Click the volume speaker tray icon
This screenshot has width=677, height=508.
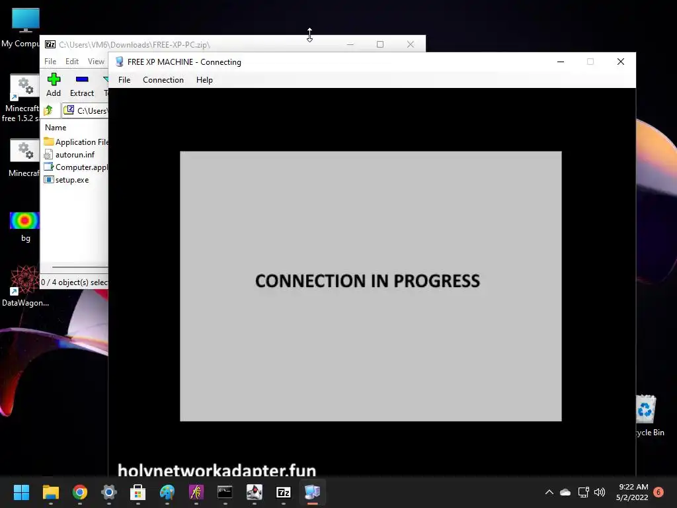click(600, 492)
